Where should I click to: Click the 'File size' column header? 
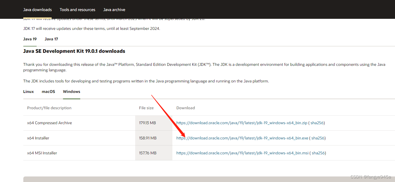[x=146, y=108]
